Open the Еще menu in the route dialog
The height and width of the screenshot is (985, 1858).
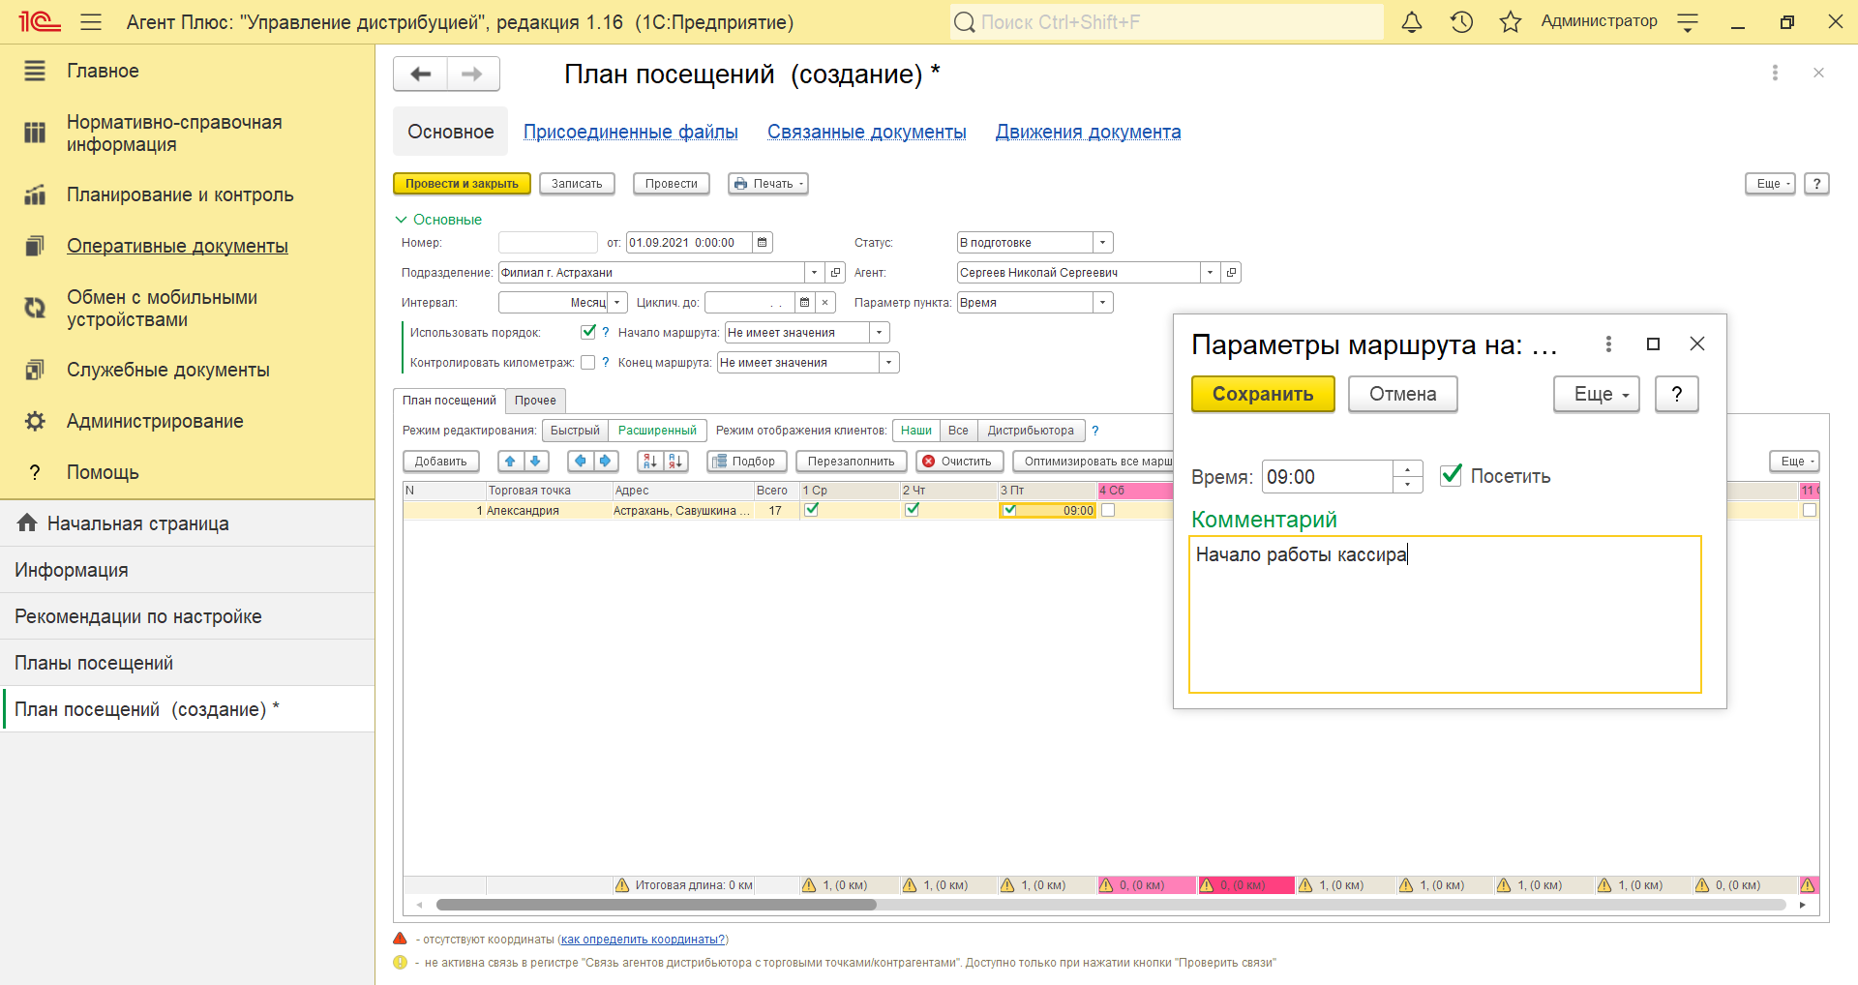[1597, 394]
